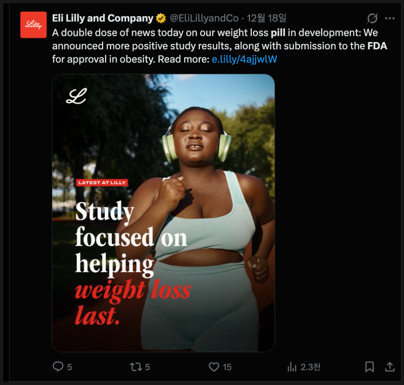
Task: Click the 2.3천 view count
Action: click(x=311, y=367)
